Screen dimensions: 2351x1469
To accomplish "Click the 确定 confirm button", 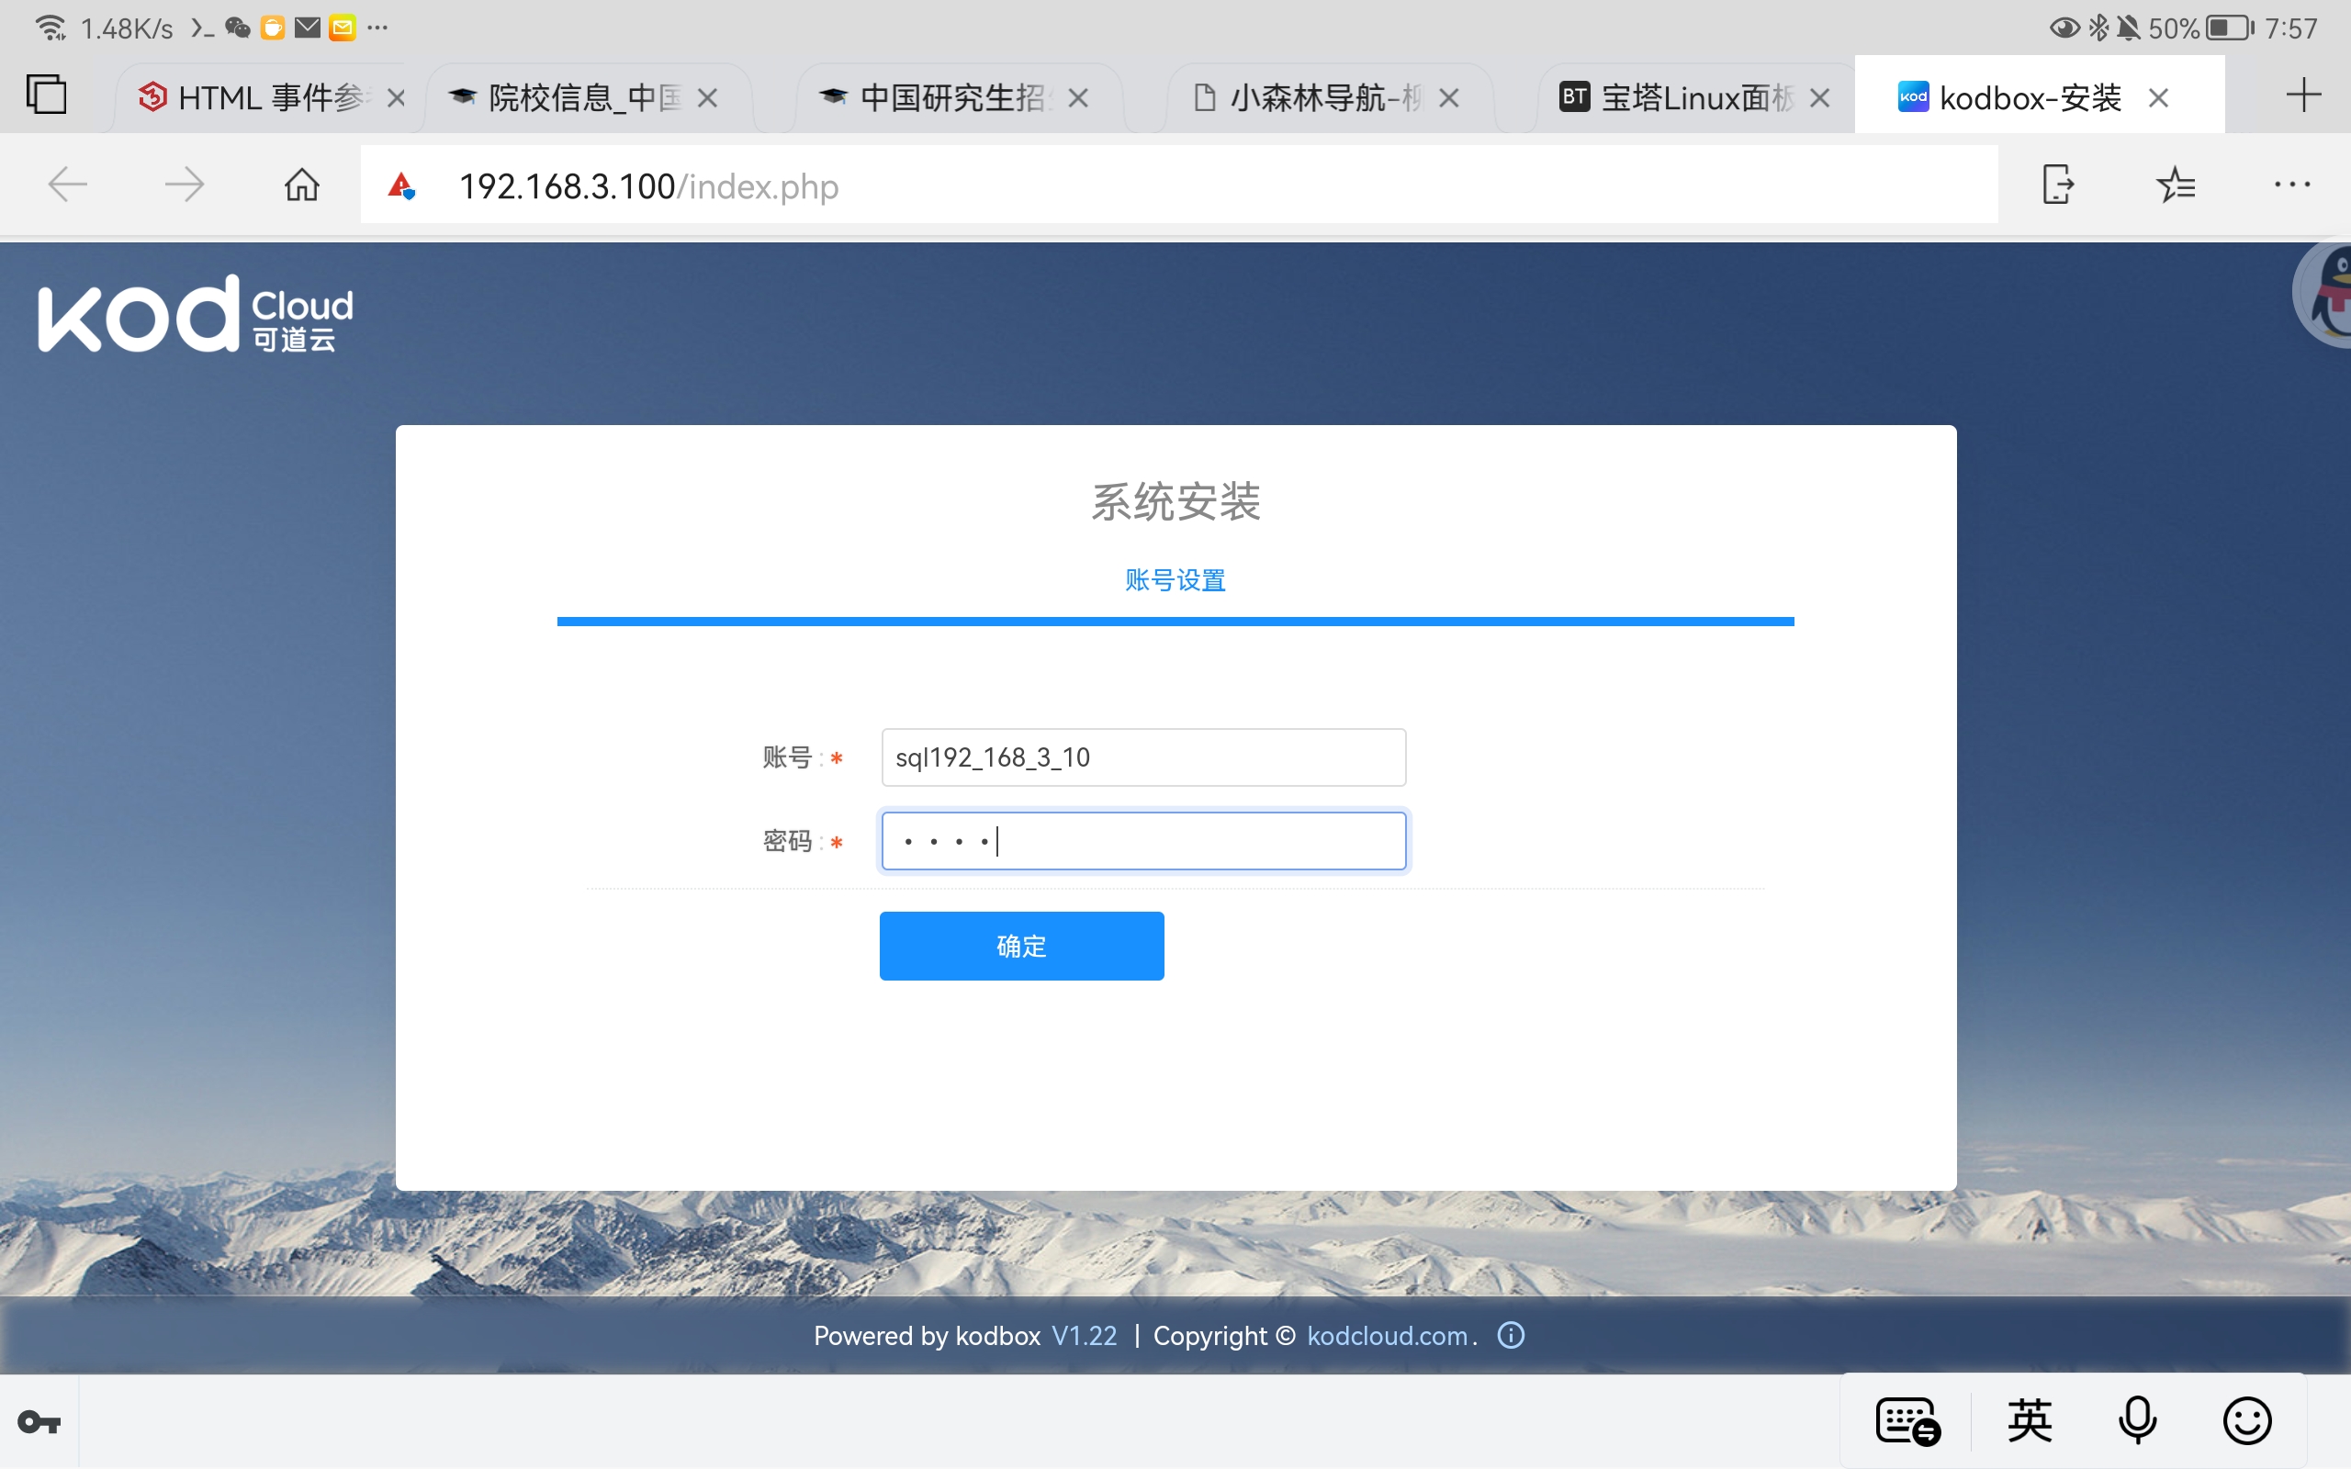I will pos(1022,946).
